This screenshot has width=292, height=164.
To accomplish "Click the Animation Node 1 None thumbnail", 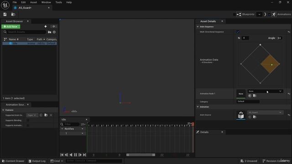I will 241,94.
